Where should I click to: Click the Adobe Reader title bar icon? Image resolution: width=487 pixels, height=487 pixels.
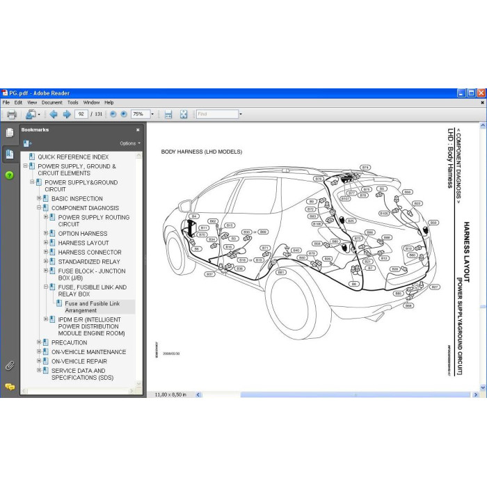click(x=5, y=93)
